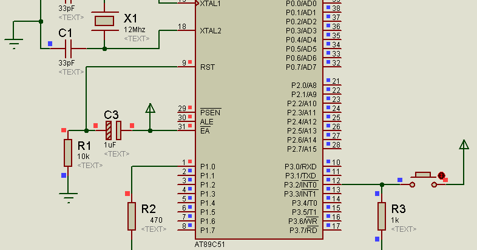Click the <TEXT> placeholder under X1 12Mhz

(137, 39)
